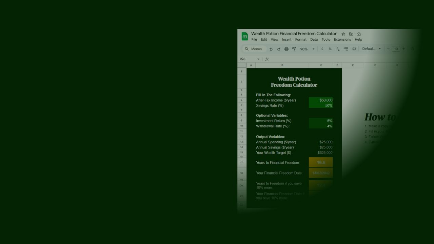
Task: Click the 'After-Tax Income ($/year)' label
Action: pos(276,100)
